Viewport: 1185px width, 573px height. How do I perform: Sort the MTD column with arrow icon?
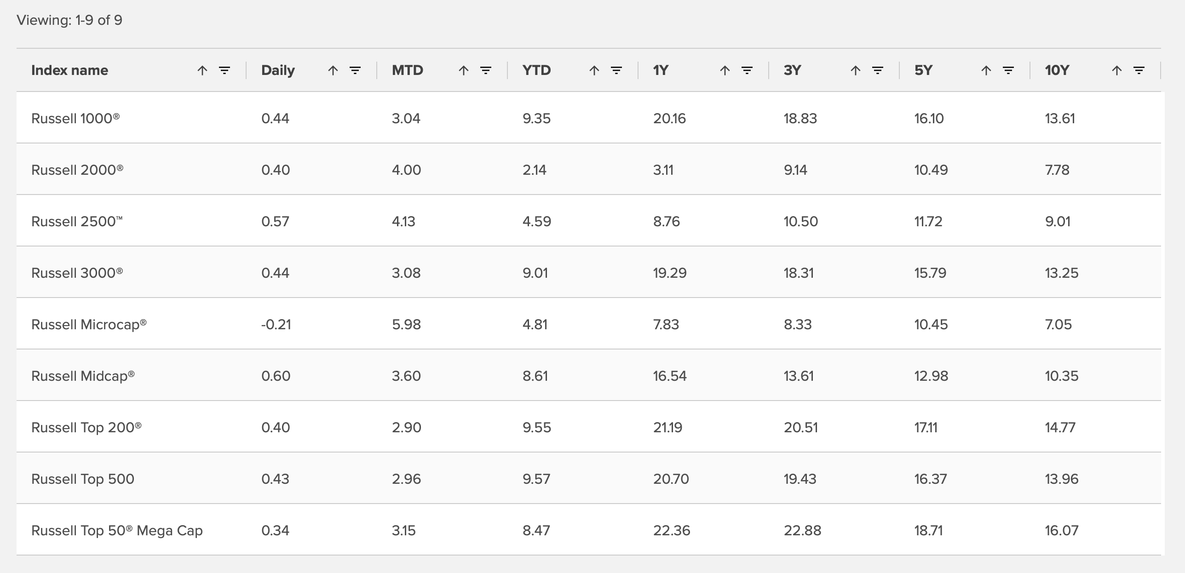pyautogui.click(x=464, y=70)
